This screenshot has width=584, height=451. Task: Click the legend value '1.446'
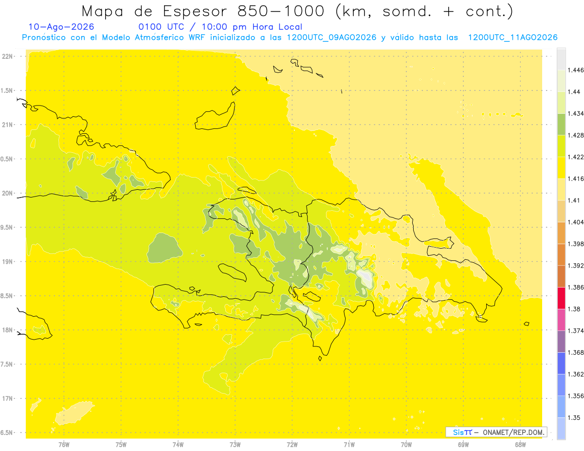pyautogui.click(x=576, y=70)
